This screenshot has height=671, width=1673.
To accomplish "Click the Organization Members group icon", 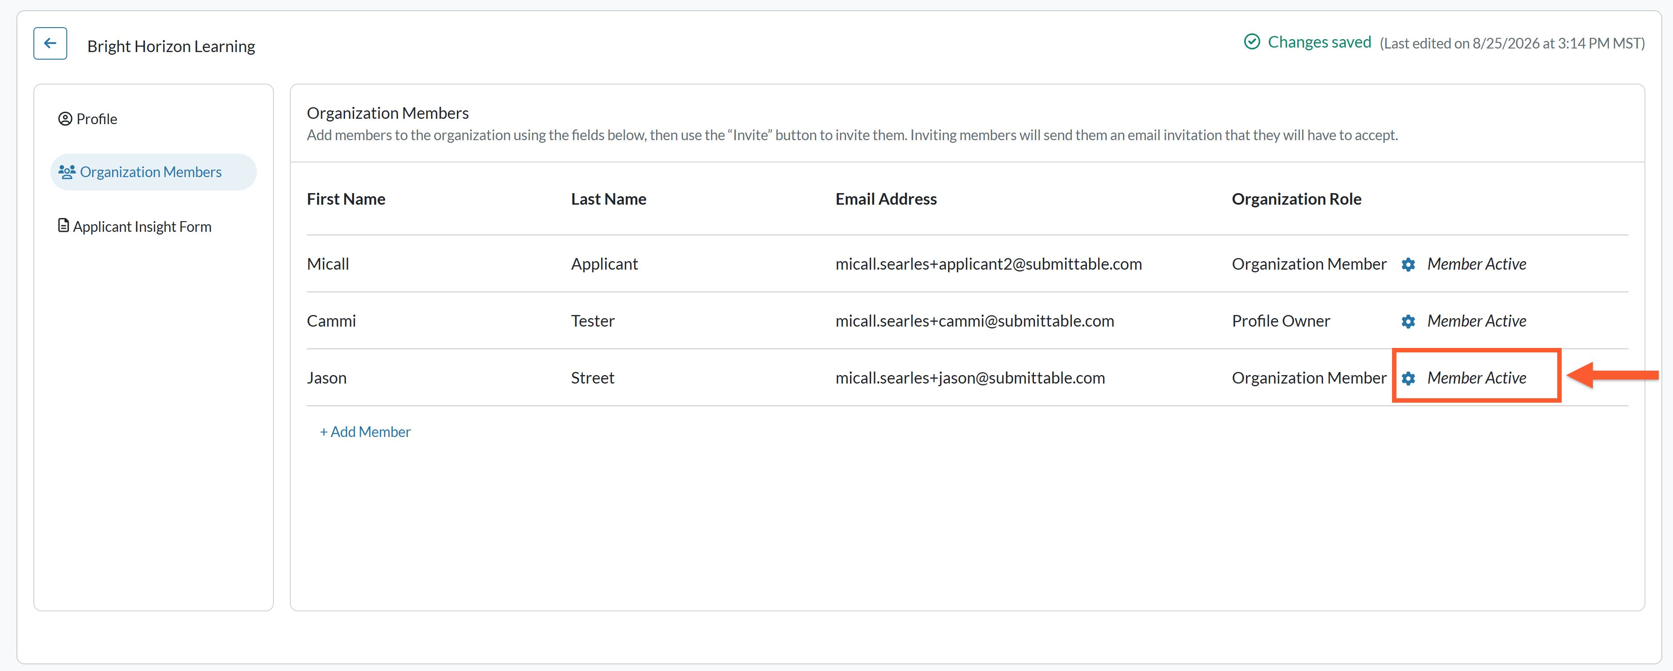I will pyautogui.click(x=67, y=172).
